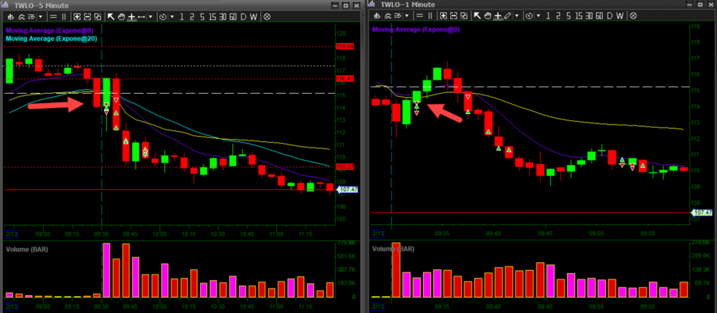Activate crosshair tool in the 1 Minute chart

point(498,16)
